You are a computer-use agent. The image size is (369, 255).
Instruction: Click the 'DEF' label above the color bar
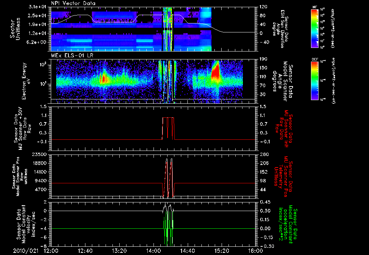coord(315,59)
